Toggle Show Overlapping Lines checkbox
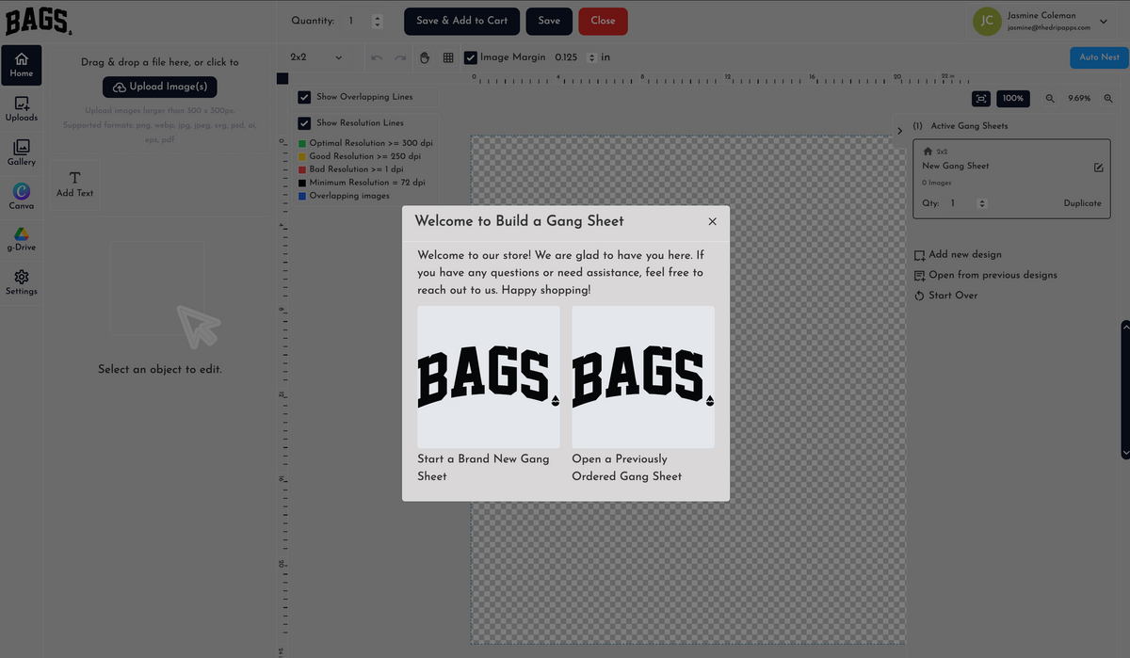1130x658 pixels. pyautogui.click(x=304, y=97)
